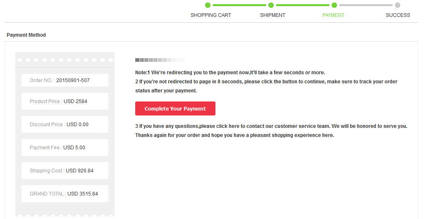Click the gray progress line before Success
The height and width of the screenshot is (219, 428).
(366, 5)
